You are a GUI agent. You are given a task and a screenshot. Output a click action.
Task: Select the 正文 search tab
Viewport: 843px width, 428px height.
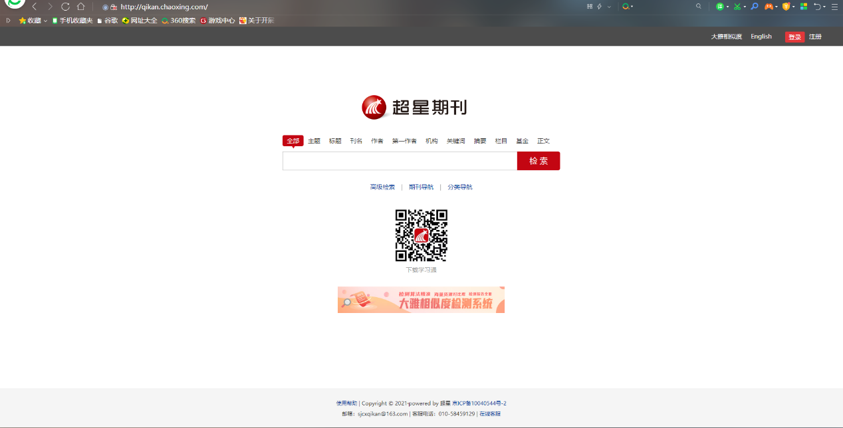pos(543,141)
